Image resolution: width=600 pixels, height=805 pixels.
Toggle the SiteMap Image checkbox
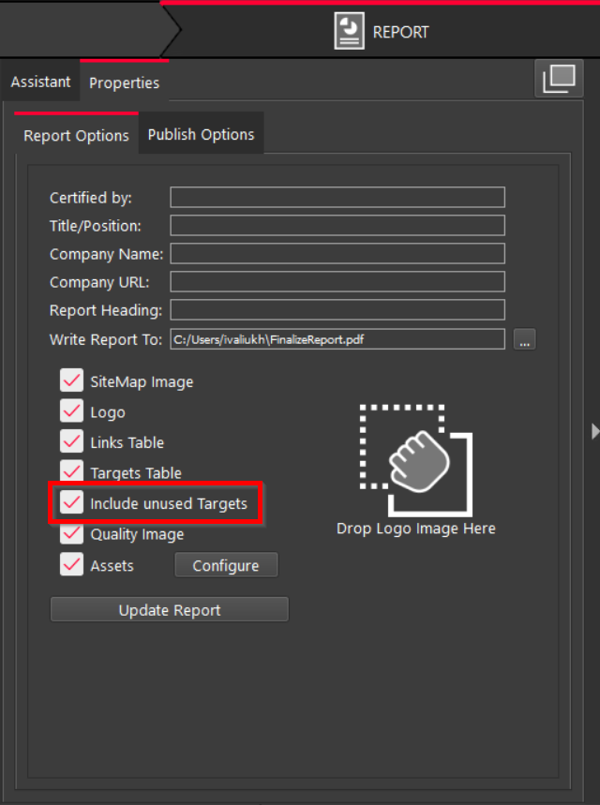click(x=71, y=380)
